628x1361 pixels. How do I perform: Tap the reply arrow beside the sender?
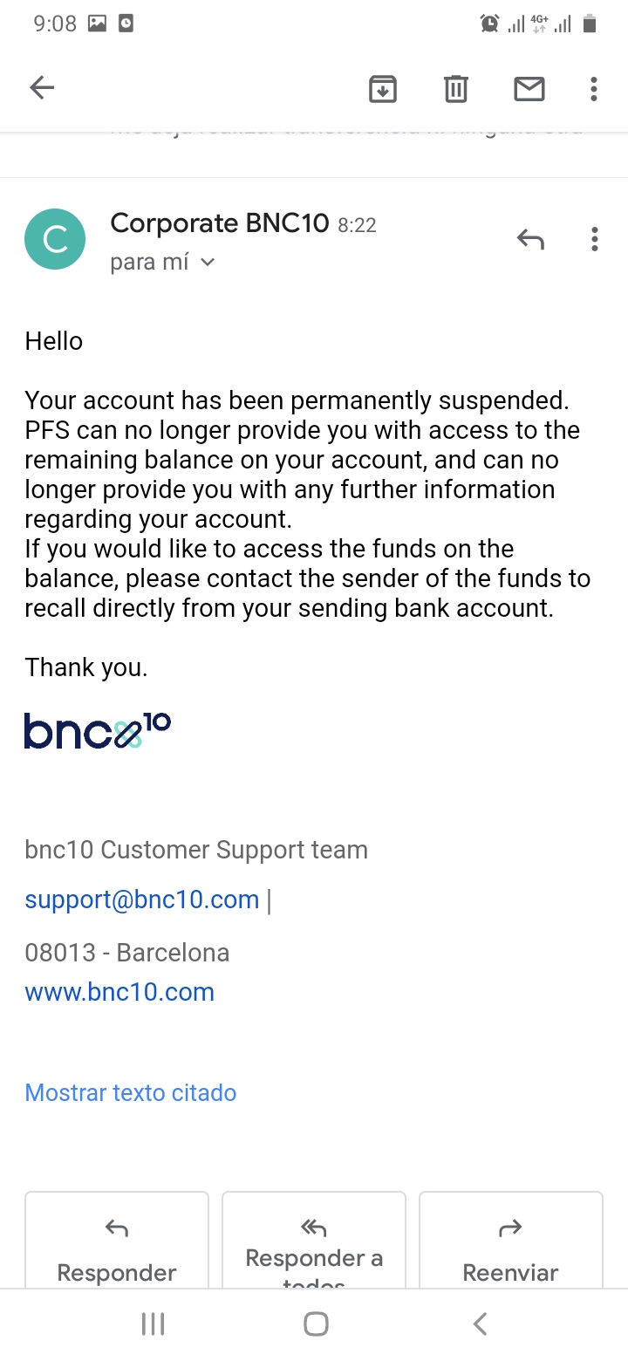(530, 238)
